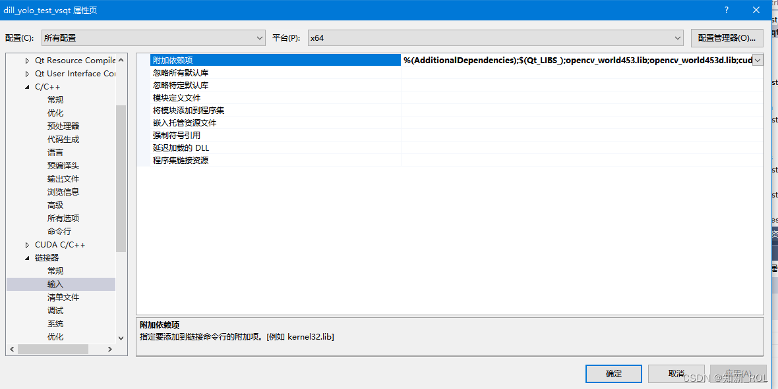Open the help question mark icon
Viewport: 778px width, 389px height.
(x=726, y=10)
